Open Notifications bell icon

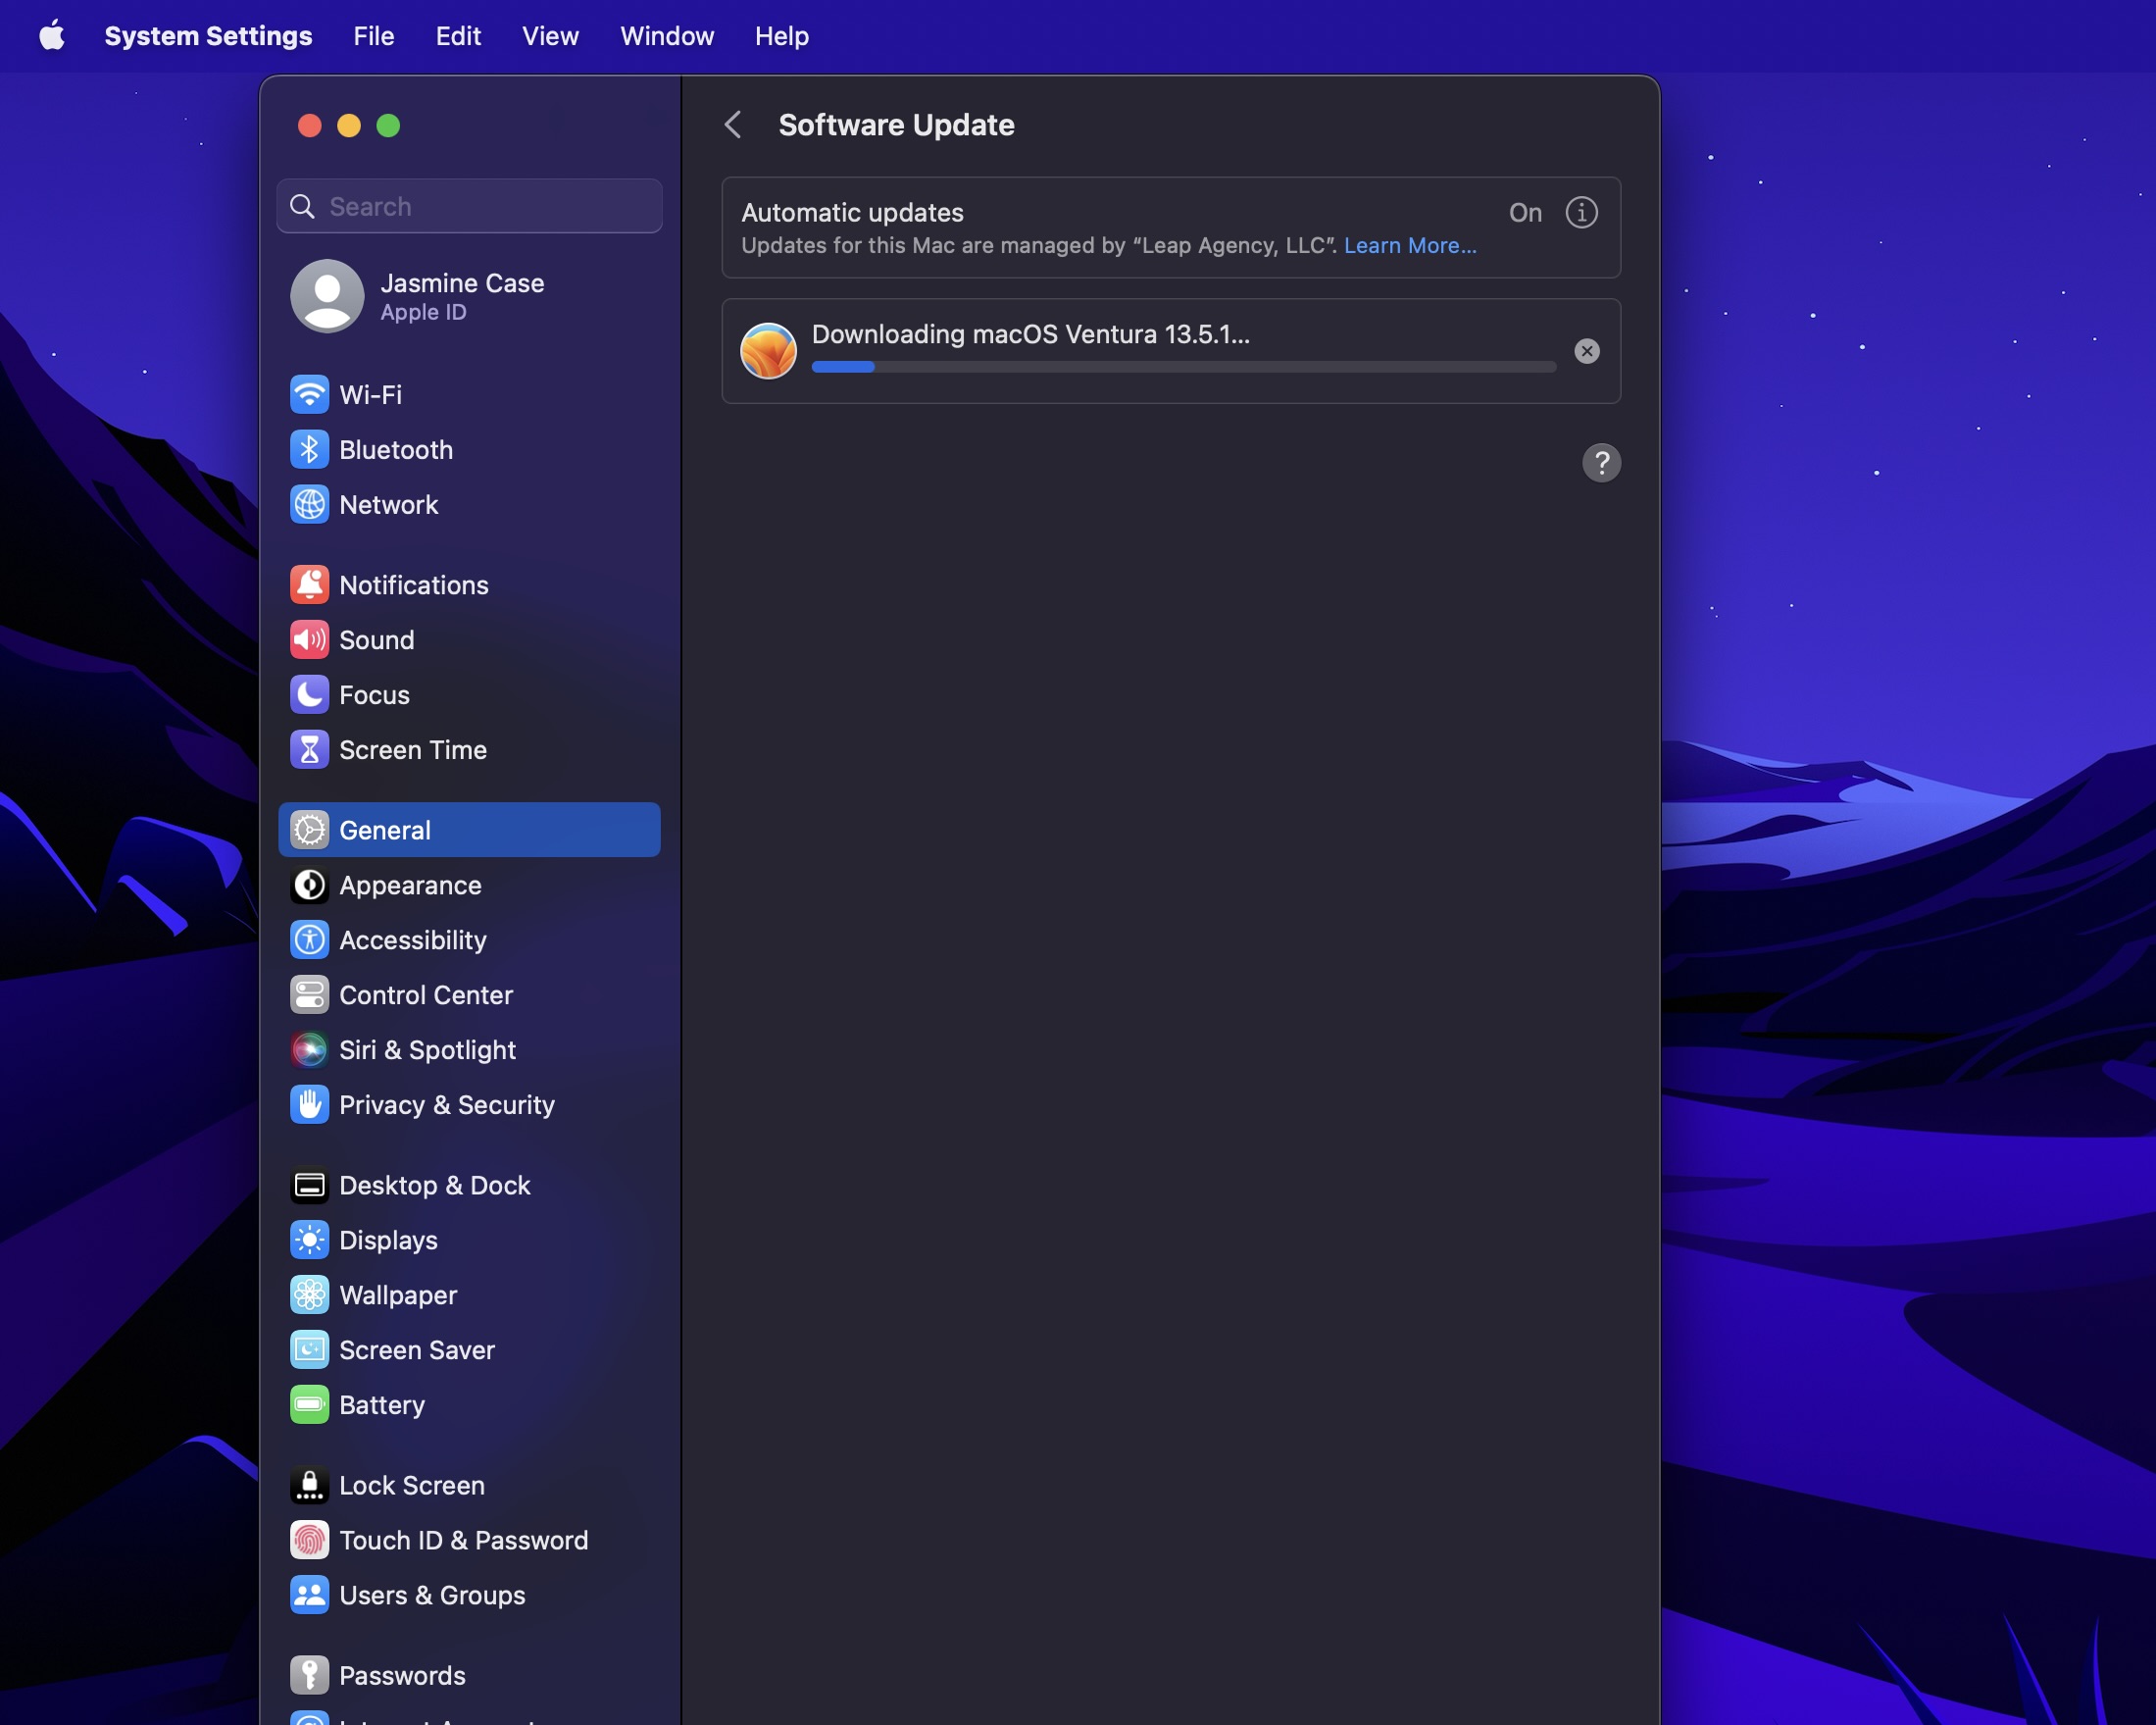pyautogui.click(x=309, y=584)
